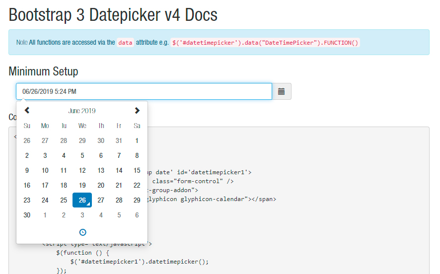440x274 pixels.
Task: Pick day 29 in the highlighted week
Action: 137,200
